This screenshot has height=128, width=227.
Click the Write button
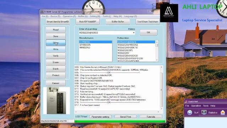click(56, 49)
